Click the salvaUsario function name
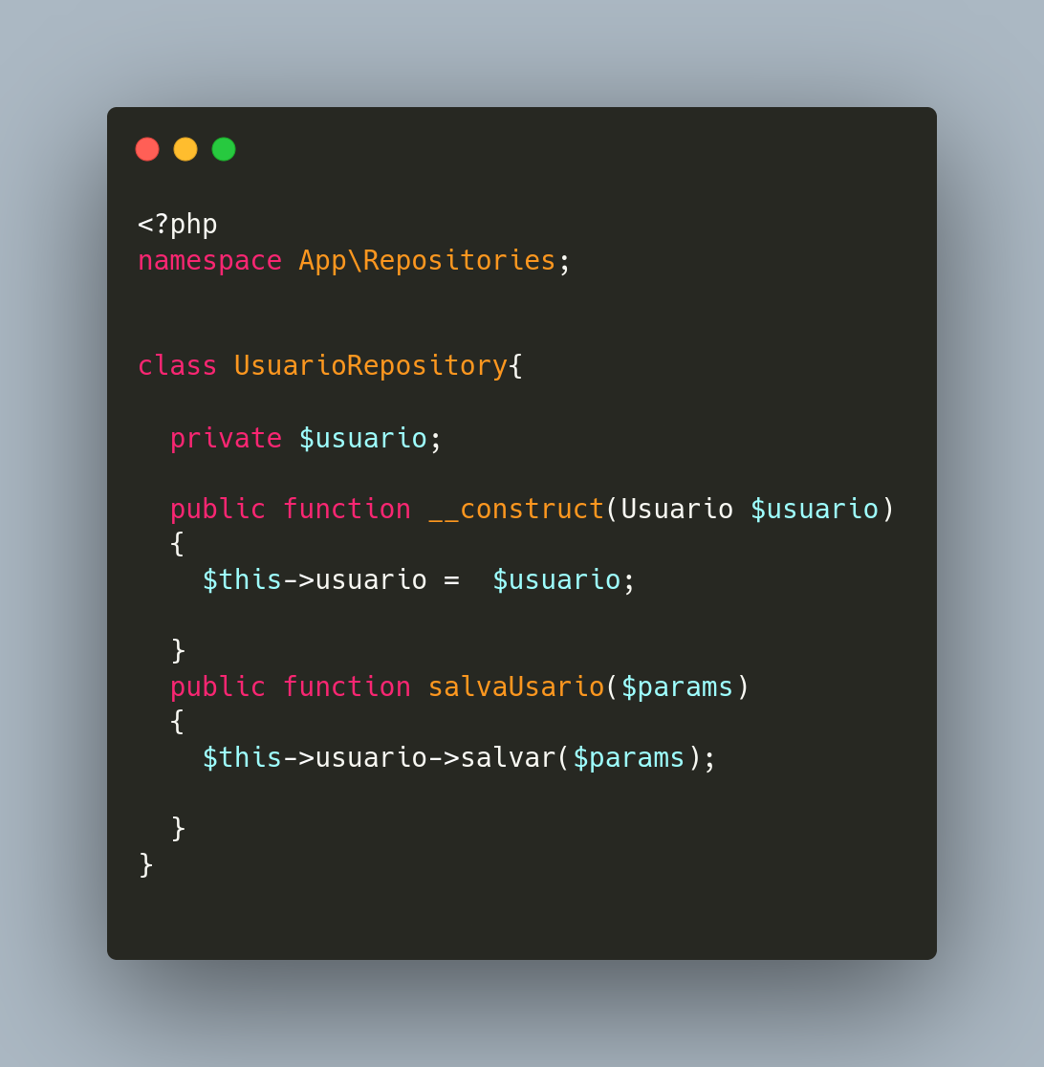Screen dimensions: 1044x1067 [516, 686]
